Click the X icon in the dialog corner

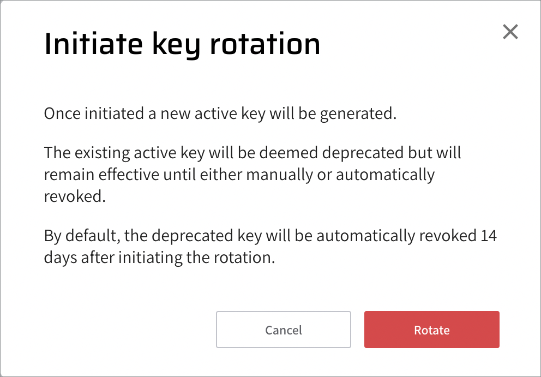click(x=510, y=32)
